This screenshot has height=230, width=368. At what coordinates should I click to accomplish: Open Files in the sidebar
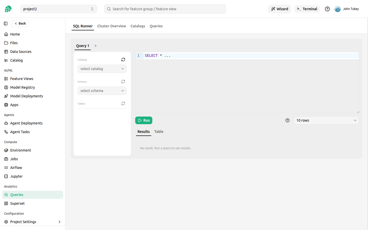(32, 43)
